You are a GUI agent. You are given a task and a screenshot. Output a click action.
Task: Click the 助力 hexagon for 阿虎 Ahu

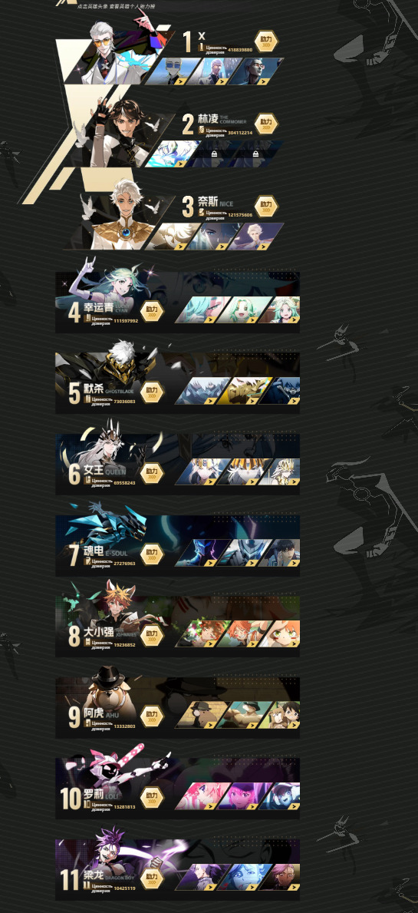[153, 715]
